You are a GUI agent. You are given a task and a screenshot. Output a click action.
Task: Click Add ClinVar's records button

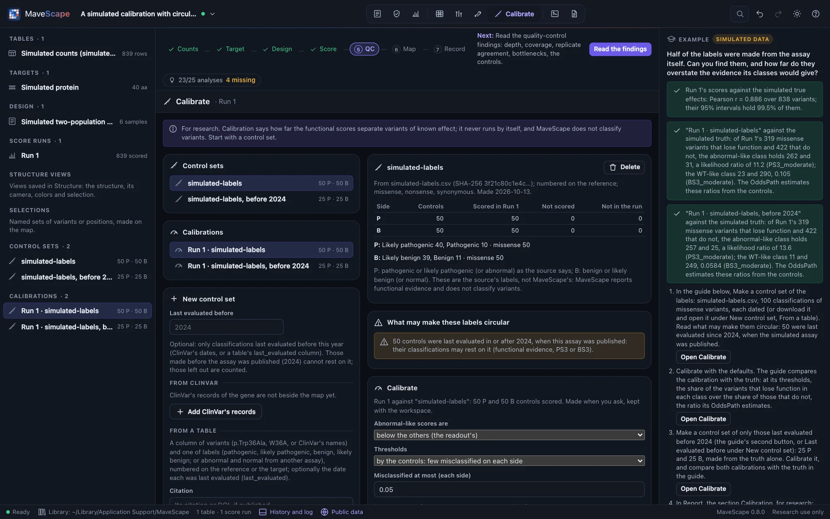(216, 411)
